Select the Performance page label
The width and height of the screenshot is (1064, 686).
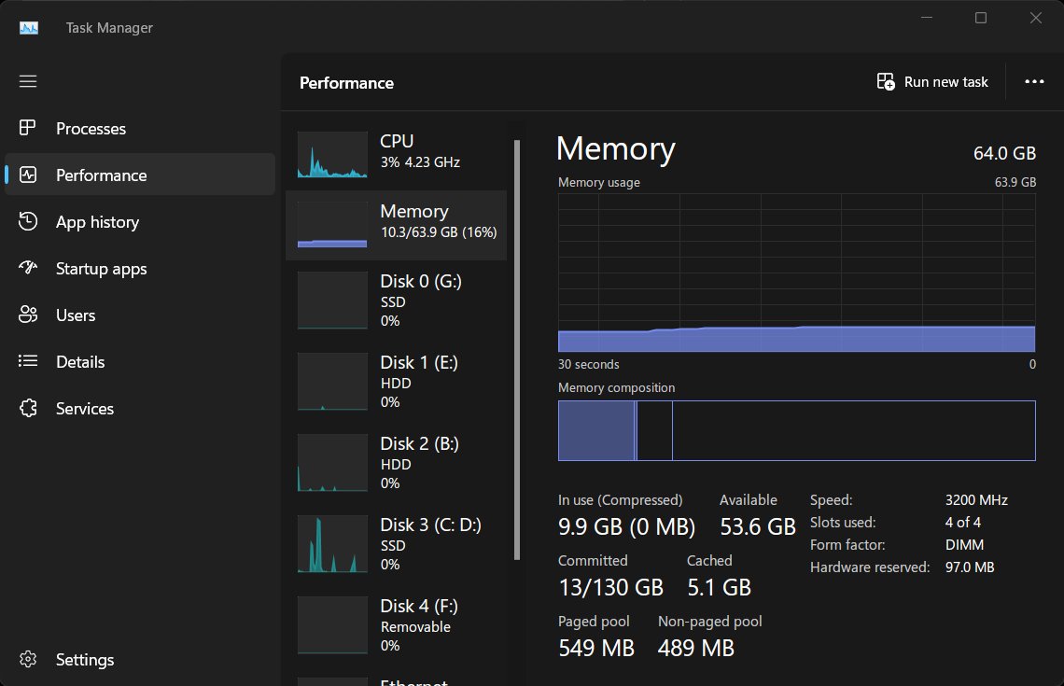101,175
